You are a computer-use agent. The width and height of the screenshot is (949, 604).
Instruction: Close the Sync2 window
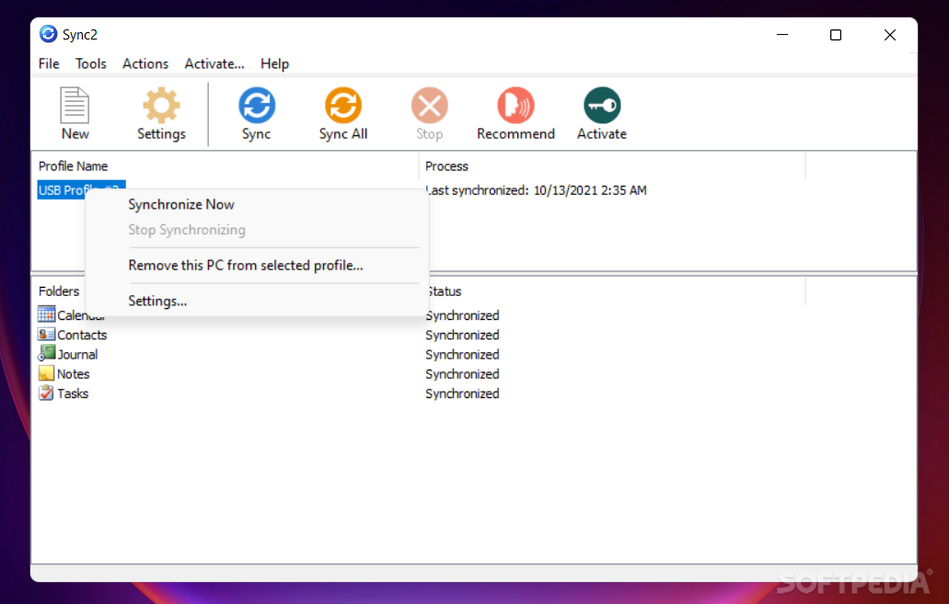(x=890, y=34)
